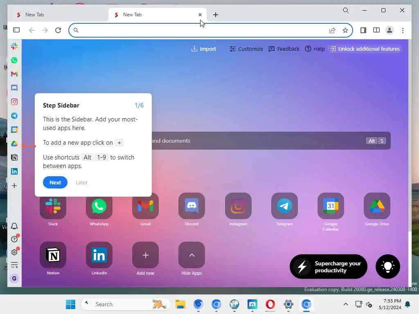Open the Help menu
419x314 pixels.
pyautogui.click(x=315, y=49)
